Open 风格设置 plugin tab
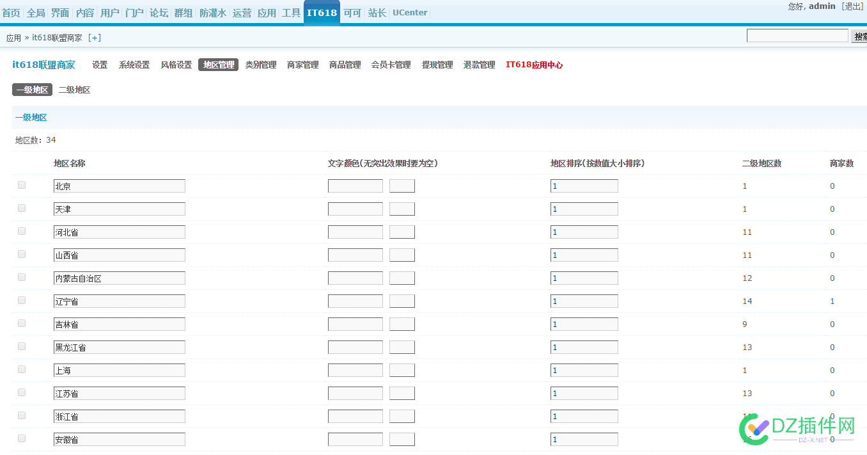 coord(176,65)
